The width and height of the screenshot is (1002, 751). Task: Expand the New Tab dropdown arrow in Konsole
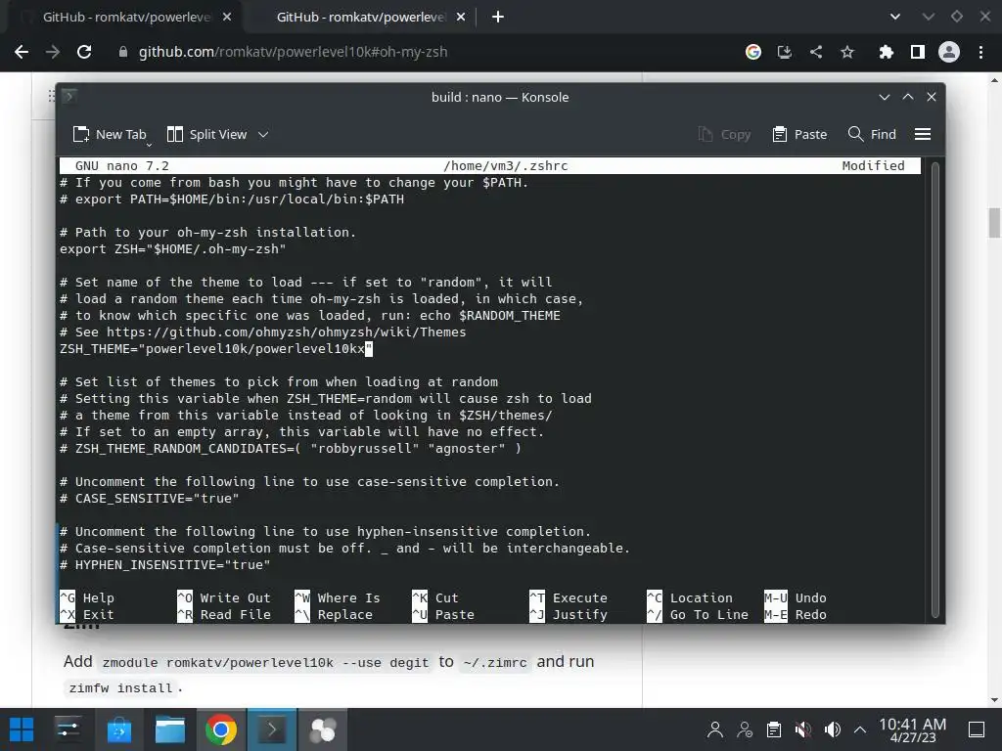pos(149,145)
